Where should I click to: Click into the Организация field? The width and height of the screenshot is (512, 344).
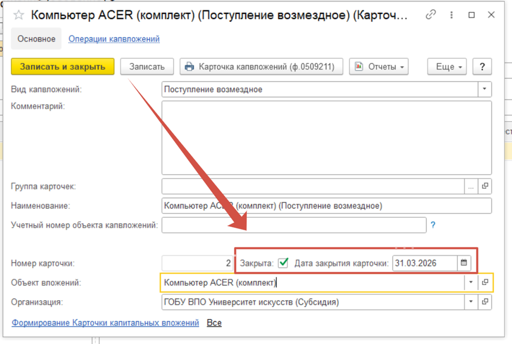(x=313, y=302)
